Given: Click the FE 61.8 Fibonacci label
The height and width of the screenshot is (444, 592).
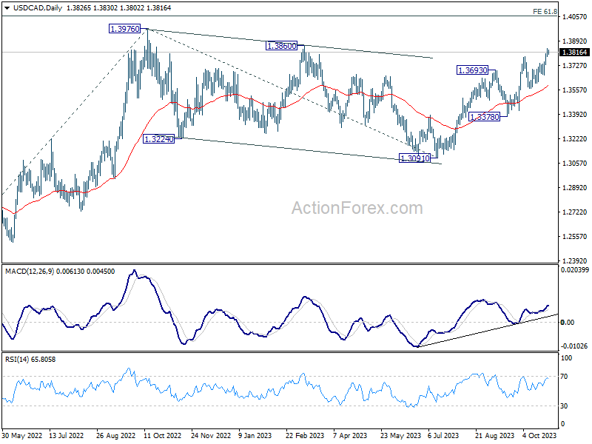Looking at the screenshot, I should (545, 12).
